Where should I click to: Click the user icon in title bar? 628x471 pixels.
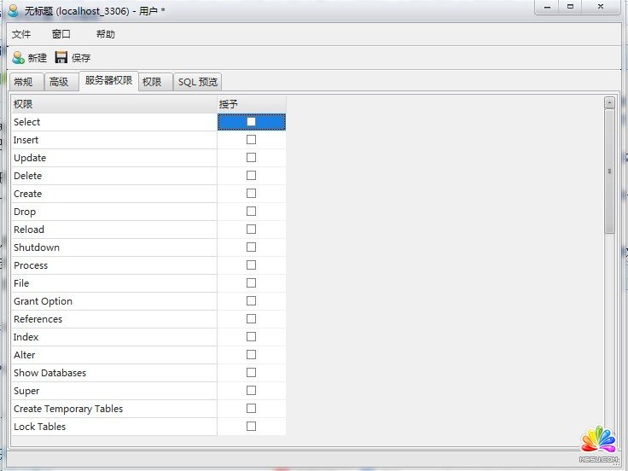tap(13, 11)
